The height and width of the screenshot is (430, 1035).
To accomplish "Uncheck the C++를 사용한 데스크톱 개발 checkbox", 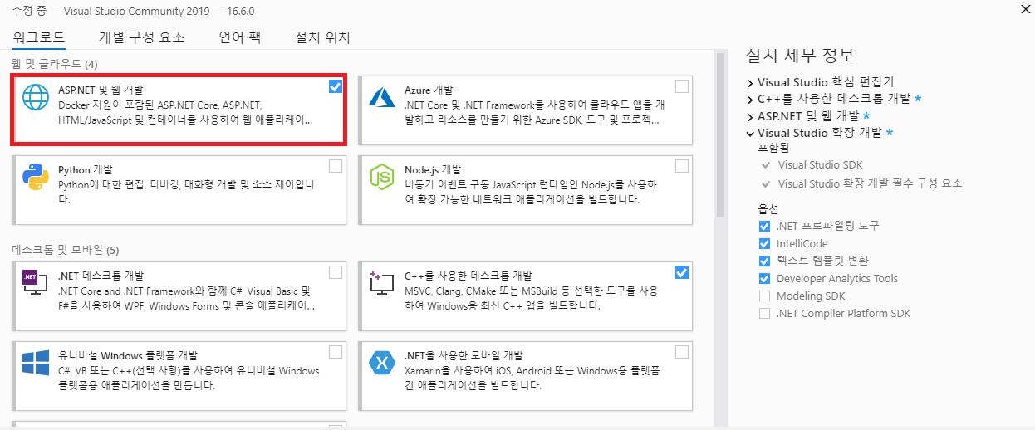I will [x=682, y=272].
